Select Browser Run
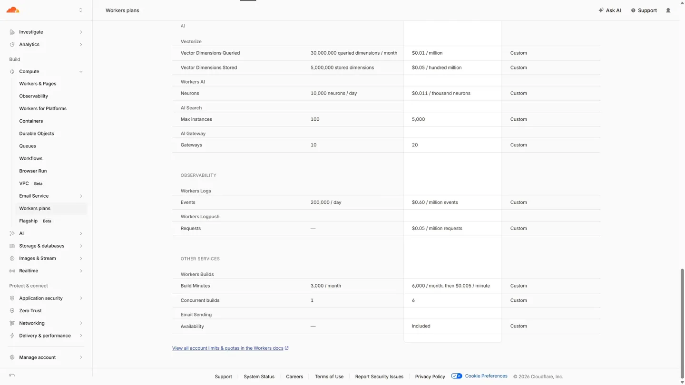 click(x=33, y=171)
